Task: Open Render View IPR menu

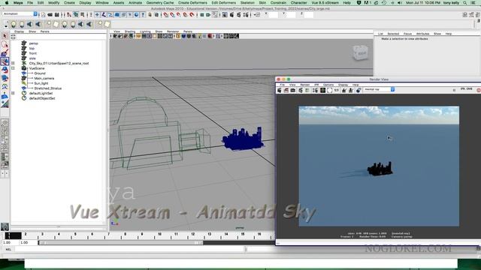Action: click(316, 85)
